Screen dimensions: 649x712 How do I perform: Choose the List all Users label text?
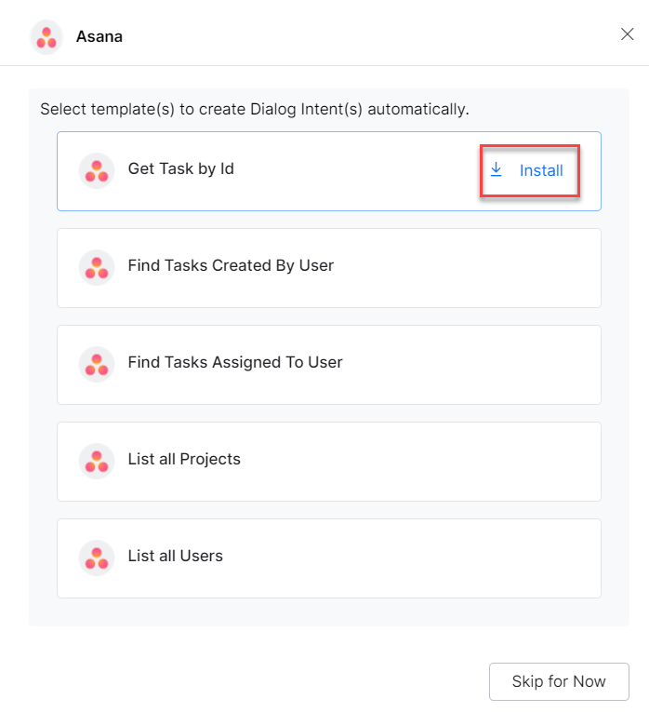(175, 556)
